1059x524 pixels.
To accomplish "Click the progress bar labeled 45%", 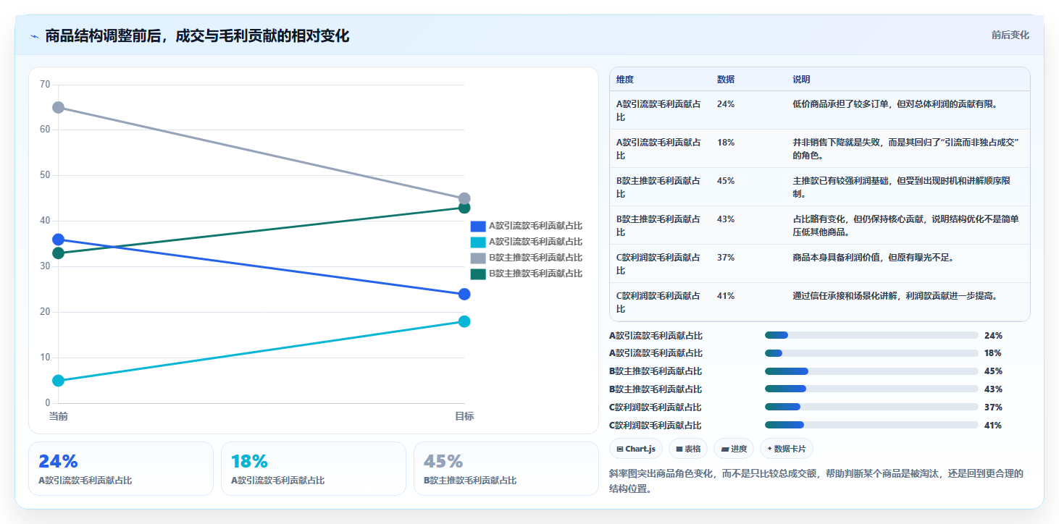I will 871,371.
